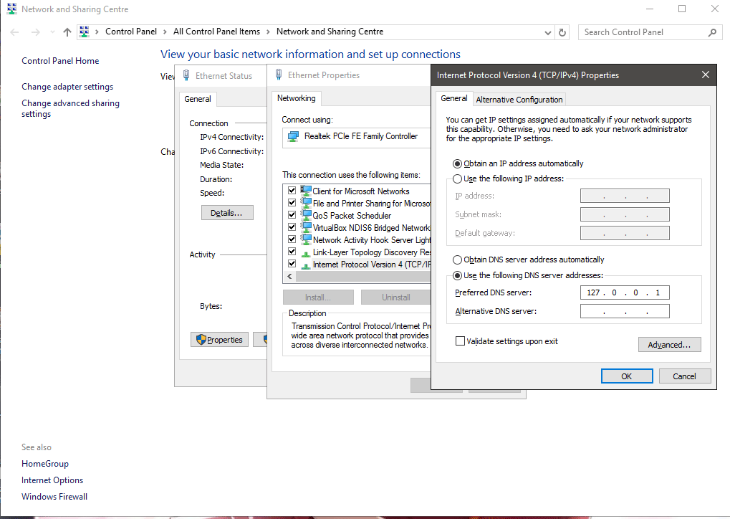
Task: Click the Refresh icon in address bar
Action: pos(563,32)
